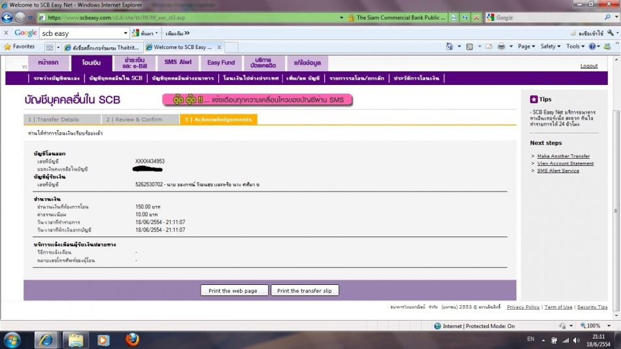This screenshot has height=349, width=621.
Task: Click the Print icon in command bar
Action: [x=501, y=46]
